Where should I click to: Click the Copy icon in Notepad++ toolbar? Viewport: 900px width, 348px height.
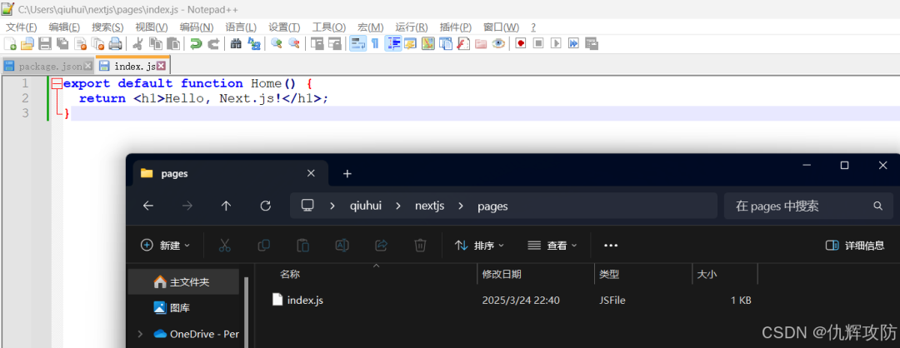tap(156, 43)
